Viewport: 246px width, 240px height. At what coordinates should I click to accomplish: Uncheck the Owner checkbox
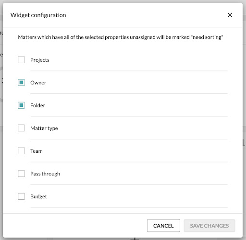[21, 82]
